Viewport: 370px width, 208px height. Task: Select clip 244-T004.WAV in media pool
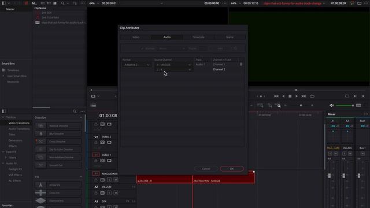pos(50,18)
